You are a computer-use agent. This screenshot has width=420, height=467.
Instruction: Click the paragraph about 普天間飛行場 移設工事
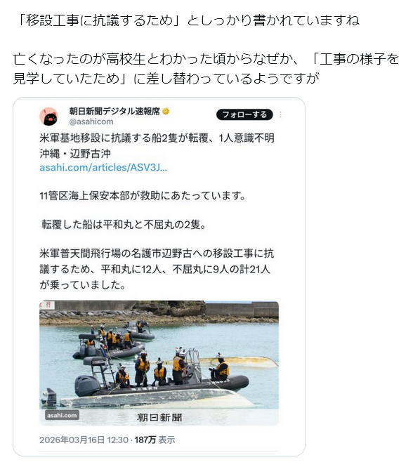click(157, 269)
